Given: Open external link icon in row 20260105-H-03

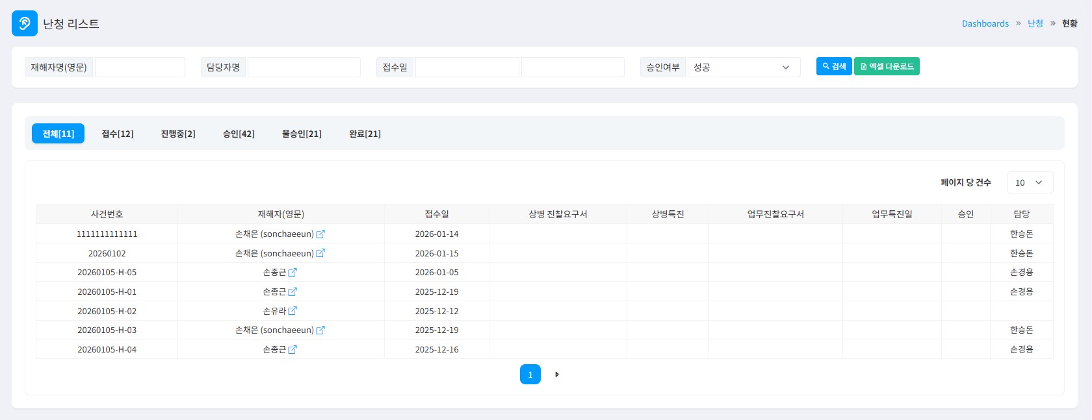Looking at the screenshot, I should click(x=320, y=330).
